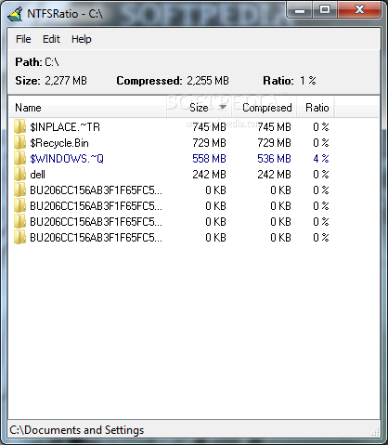The height and width of the screenshot is (445, 388).
Task: Minimize the NTFSRatio window
Action: (x=300, y=10)
